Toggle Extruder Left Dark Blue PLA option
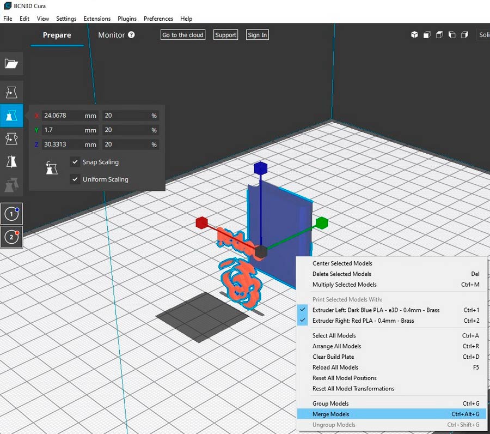The height and width of the screenshot is (434, 490). pos(376,310)
